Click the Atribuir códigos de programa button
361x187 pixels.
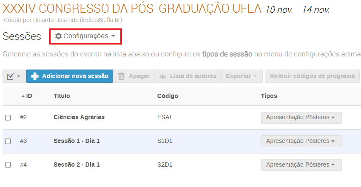coord(312,76)
